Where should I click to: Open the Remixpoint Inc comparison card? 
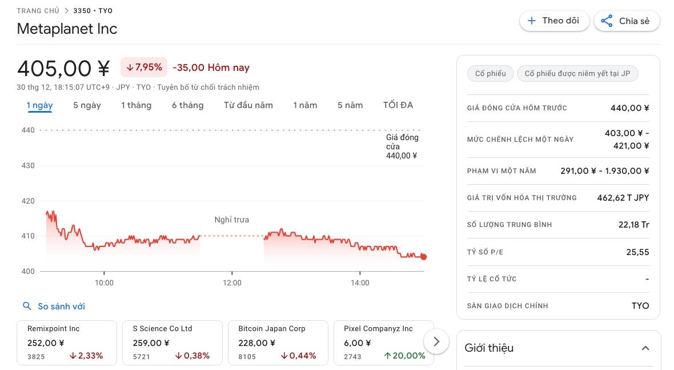67,343
